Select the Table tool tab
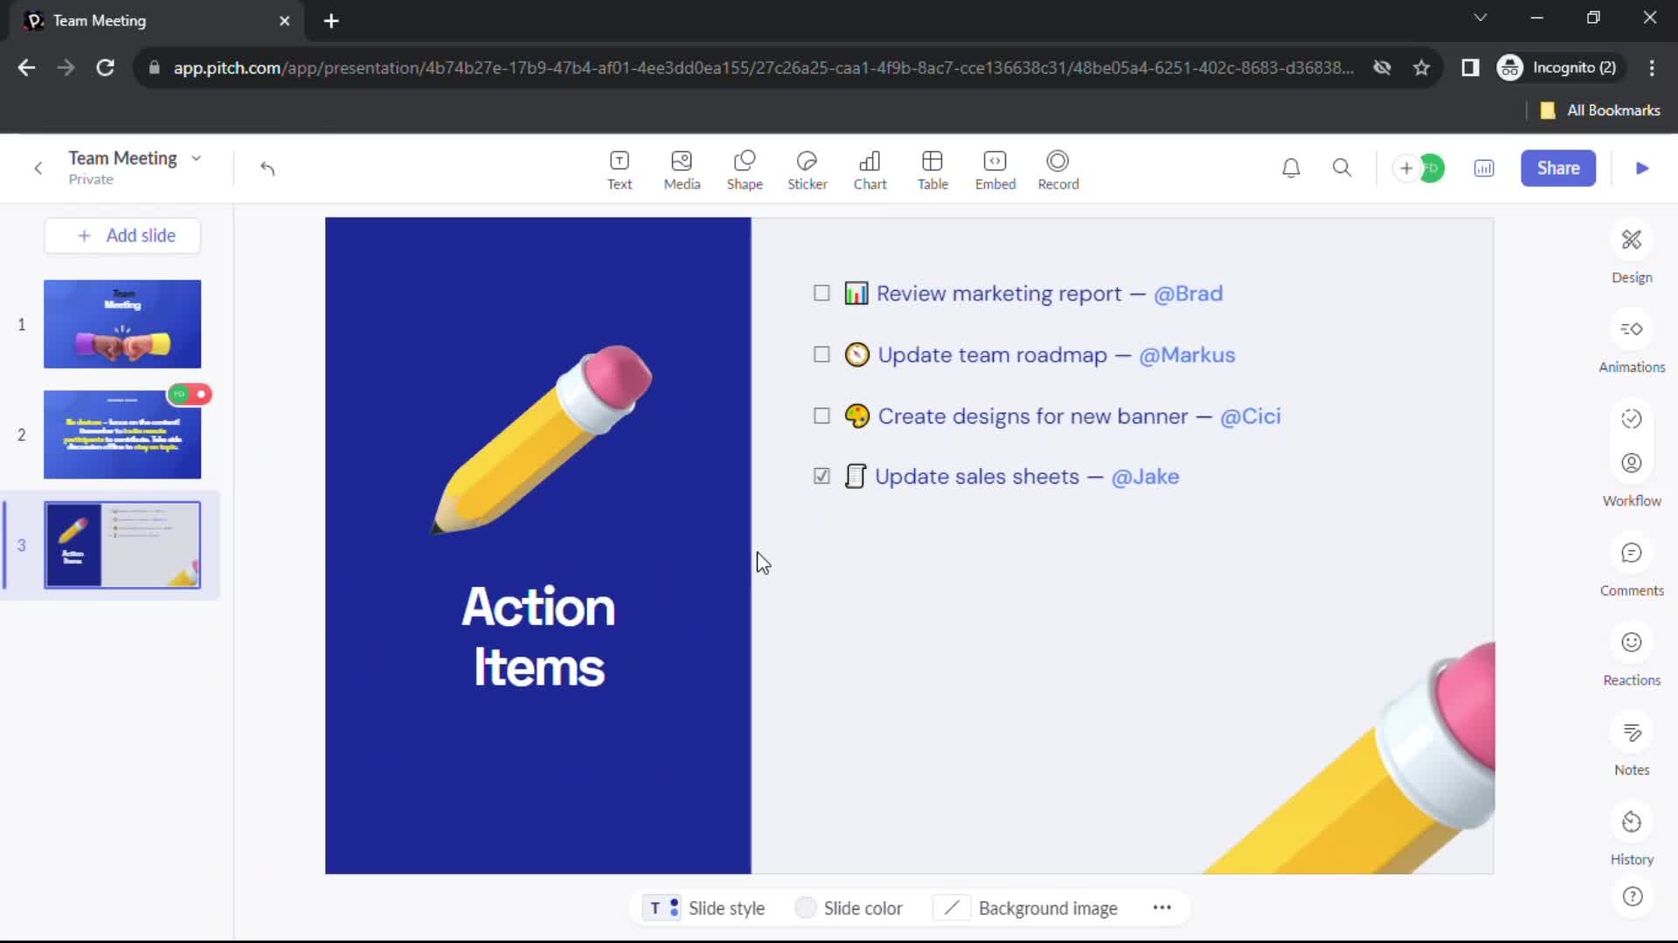 click(x=933, y=169)
